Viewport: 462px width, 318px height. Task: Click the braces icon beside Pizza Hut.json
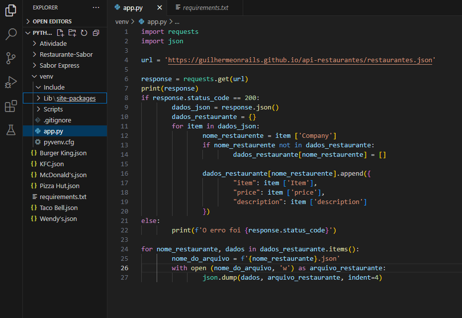34,186
